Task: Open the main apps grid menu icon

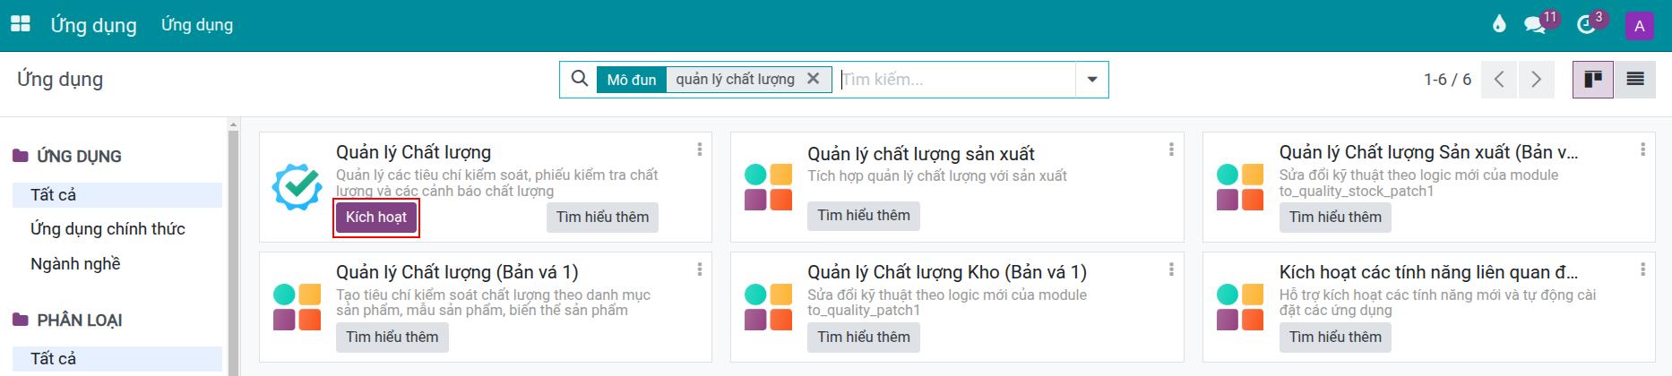Action: coord(20,25)
